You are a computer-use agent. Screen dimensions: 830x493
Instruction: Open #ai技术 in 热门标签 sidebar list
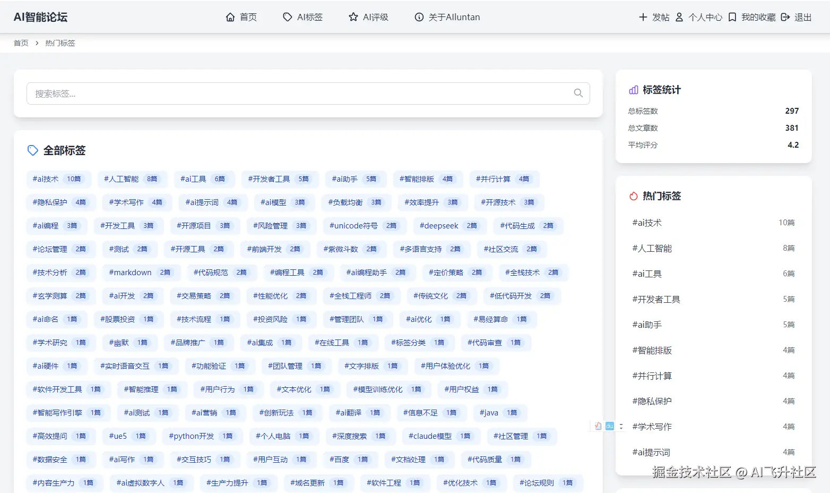[713, 223]
